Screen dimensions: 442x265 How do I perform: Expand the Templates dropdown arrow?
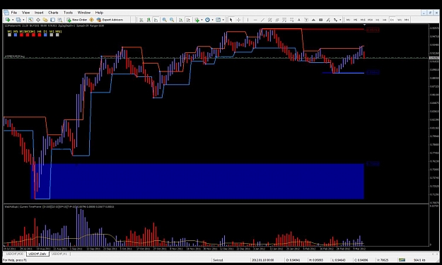pyautogui.click(x=223, y=20)
